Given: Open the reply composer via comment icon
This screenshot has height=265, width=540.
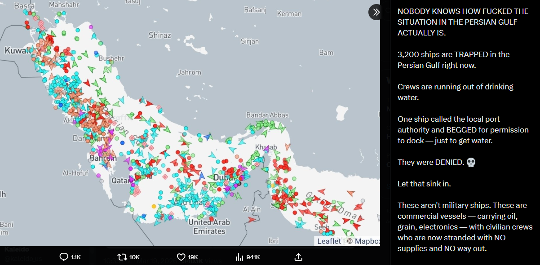Looking at the screenshot, I should click(63, 256).
